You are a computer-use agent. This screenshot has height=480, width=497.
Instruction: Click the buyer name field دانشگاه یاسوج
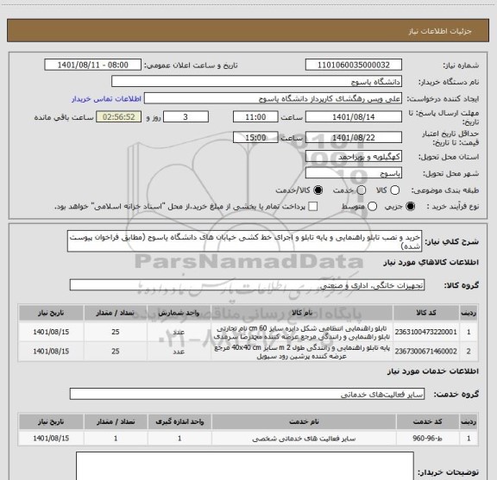click(x=257, y=82)
